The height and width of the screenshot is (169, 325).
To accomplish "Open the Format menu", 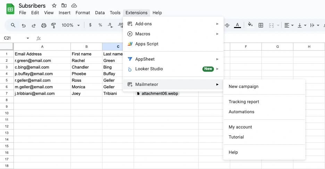I will [x=83, y=13].
